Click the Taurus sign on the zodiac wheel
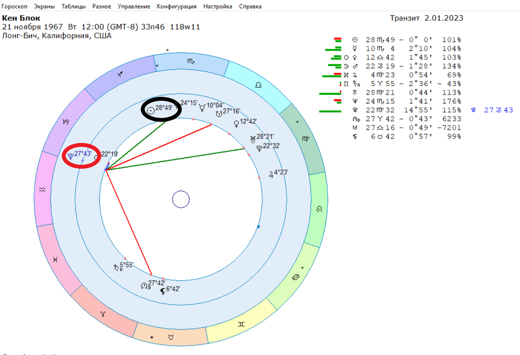The image size is (520, 355). tap(171, 337)
